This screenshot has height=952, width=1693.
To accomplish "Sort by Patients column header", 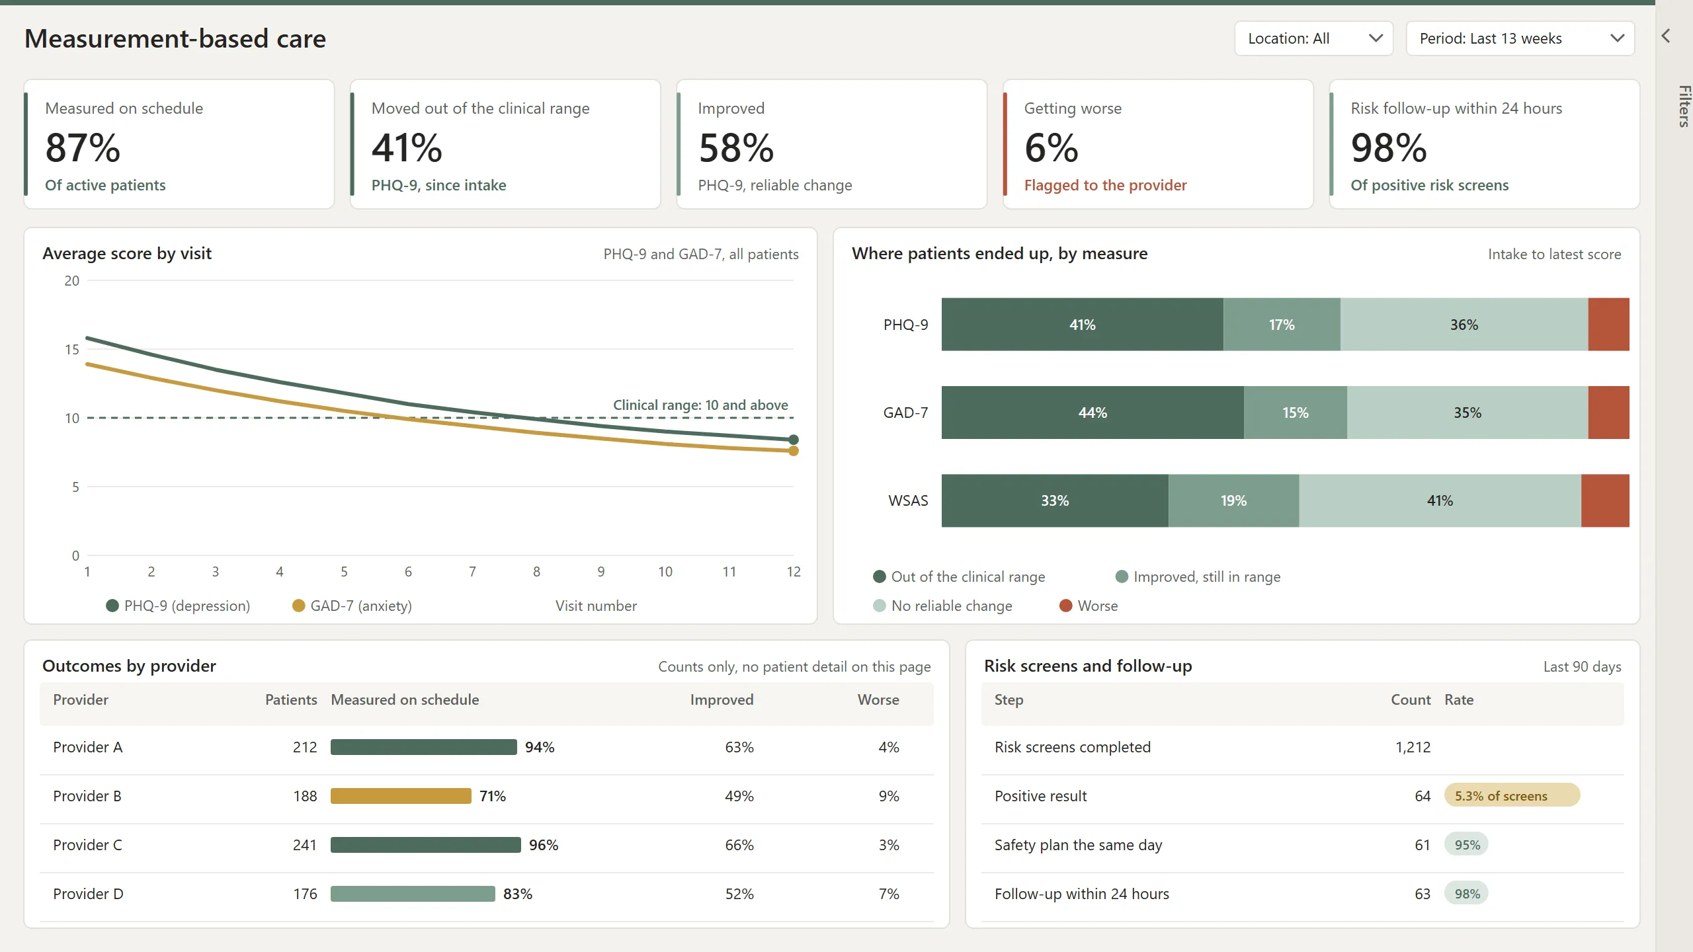I will 291,699.
